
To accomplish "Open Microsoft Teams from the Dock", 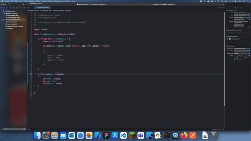I will coord(141,136).
